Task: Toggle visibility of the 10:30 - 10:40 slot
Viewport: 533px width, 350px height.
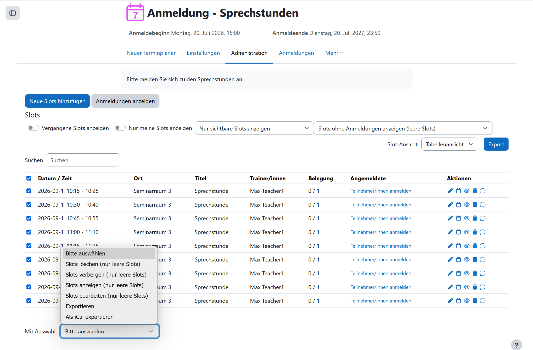Action: point(467,205)
